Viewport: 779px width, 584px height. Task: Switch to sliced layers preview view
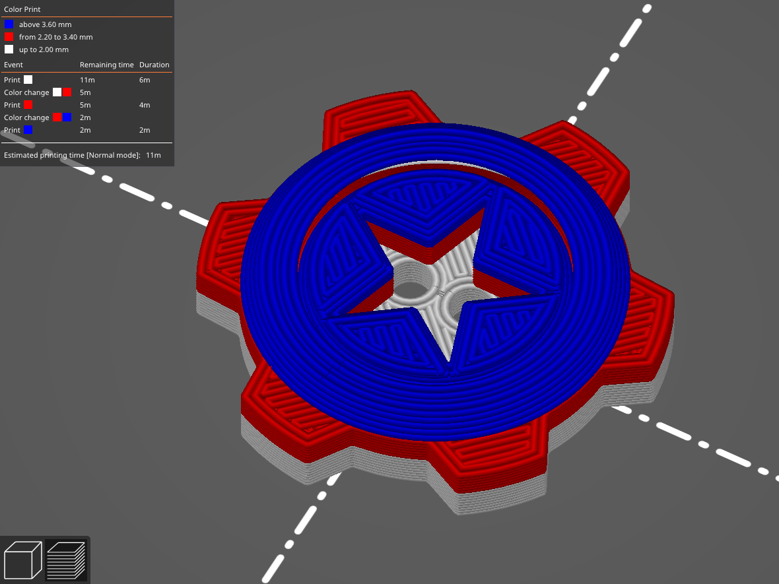66,560
